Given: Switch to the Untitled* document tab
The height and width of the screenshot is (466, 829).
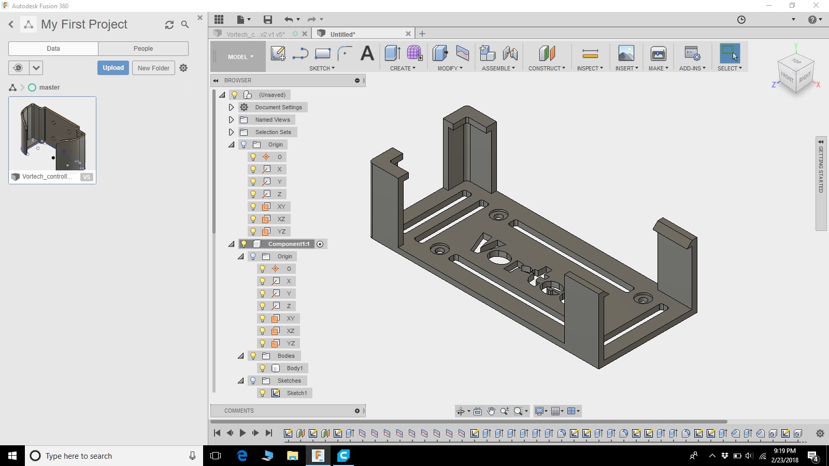Looking at the screenshot, I should (342, 34).
